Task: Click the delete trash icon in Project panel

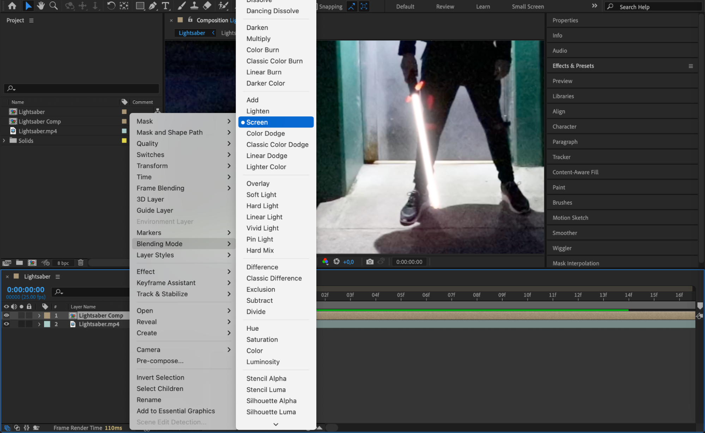Action: pyautogui.click(x=81, y=263)
